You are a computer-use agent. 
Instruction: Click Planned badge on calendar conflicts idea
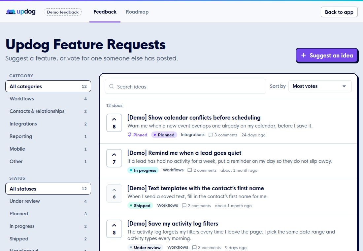[x=164, y=135]
